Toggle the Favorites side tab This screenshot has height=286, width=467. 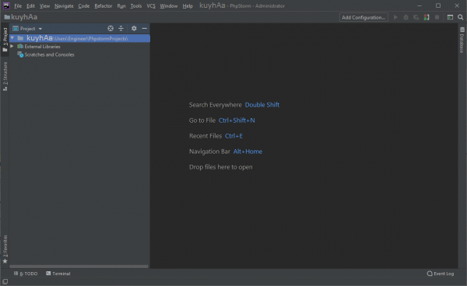coord(5,249)
